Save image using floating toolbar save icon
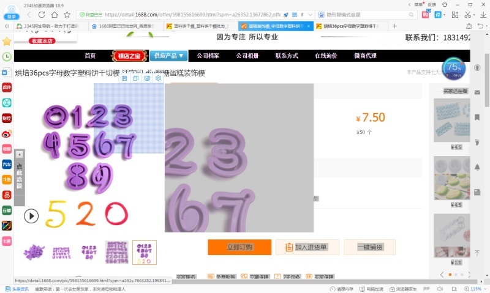Viewport: 490px width, 293px height. 125,78
